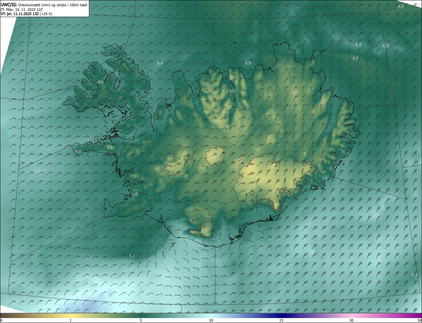Viewport: 422px width, 323px height.
Task: Click the "VT: þri. 11.11.2025 13Z (+25 h)" line
Action: pos(26,14)
